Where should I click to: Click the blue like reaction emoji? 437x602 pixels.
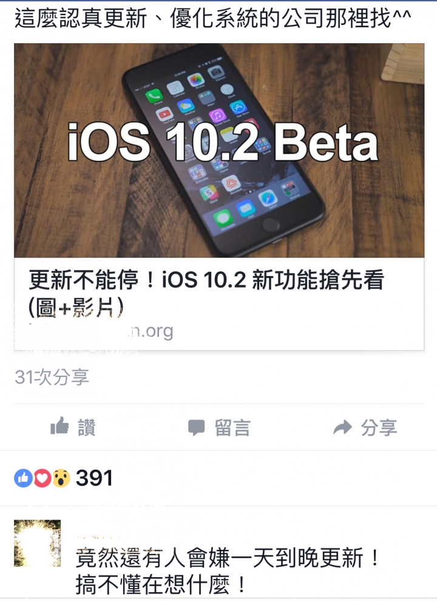pos(24,478)
